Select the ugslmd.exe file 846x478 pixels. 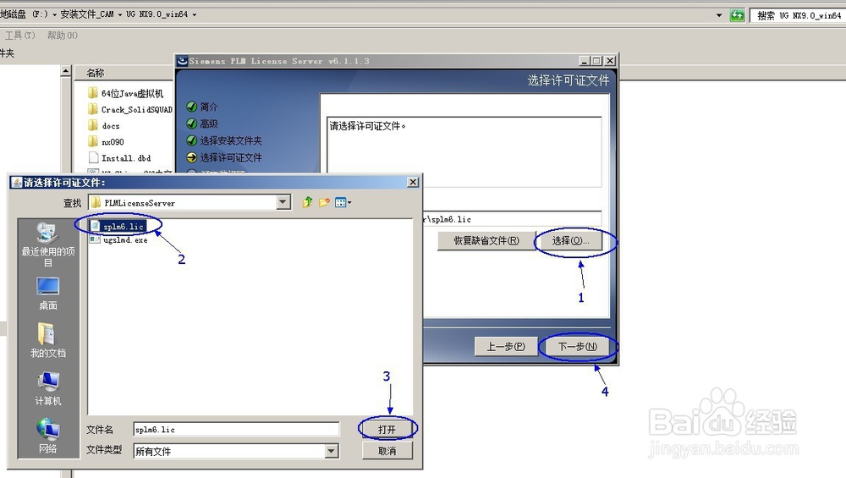coord(118,240)
